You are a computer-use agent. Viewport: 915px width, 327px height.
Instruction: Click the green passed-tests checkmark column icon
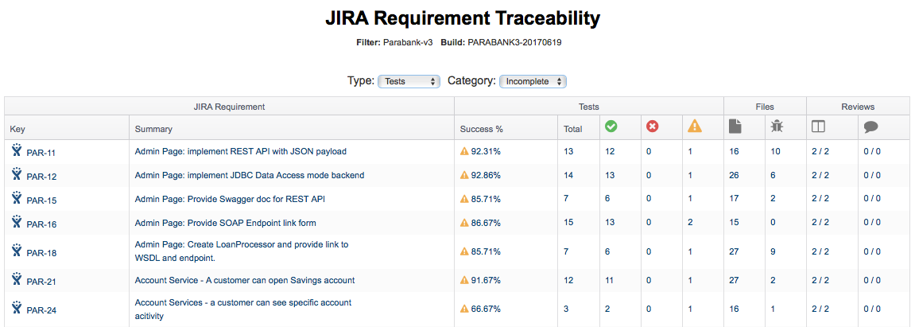click(611, 127)
